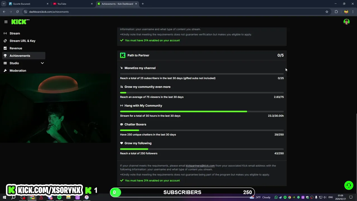Open the tab search dropdown arrow
The height and width of the screenshot is (201, 357).
[x=4, y=4]
